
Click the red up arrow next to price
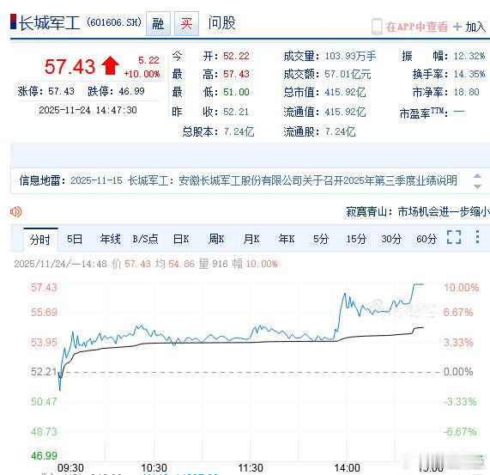click(x=110, y=65)
